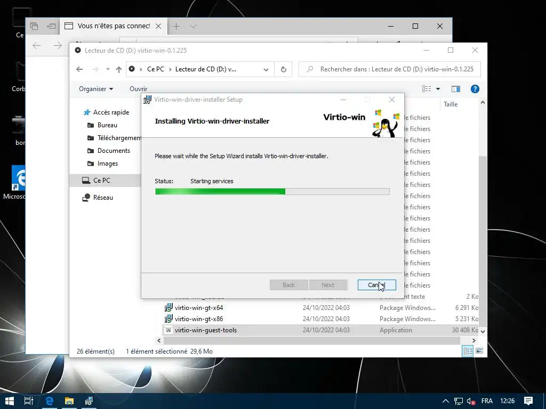Click forward arrow in Edge browser
The height and width of the screenshot is (409, 546).
click(58, 45)
